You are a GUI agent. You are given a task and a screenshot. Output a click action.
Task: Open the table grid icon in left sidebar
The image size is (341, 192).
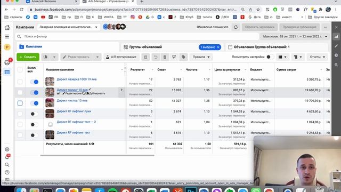coord(7,72)
